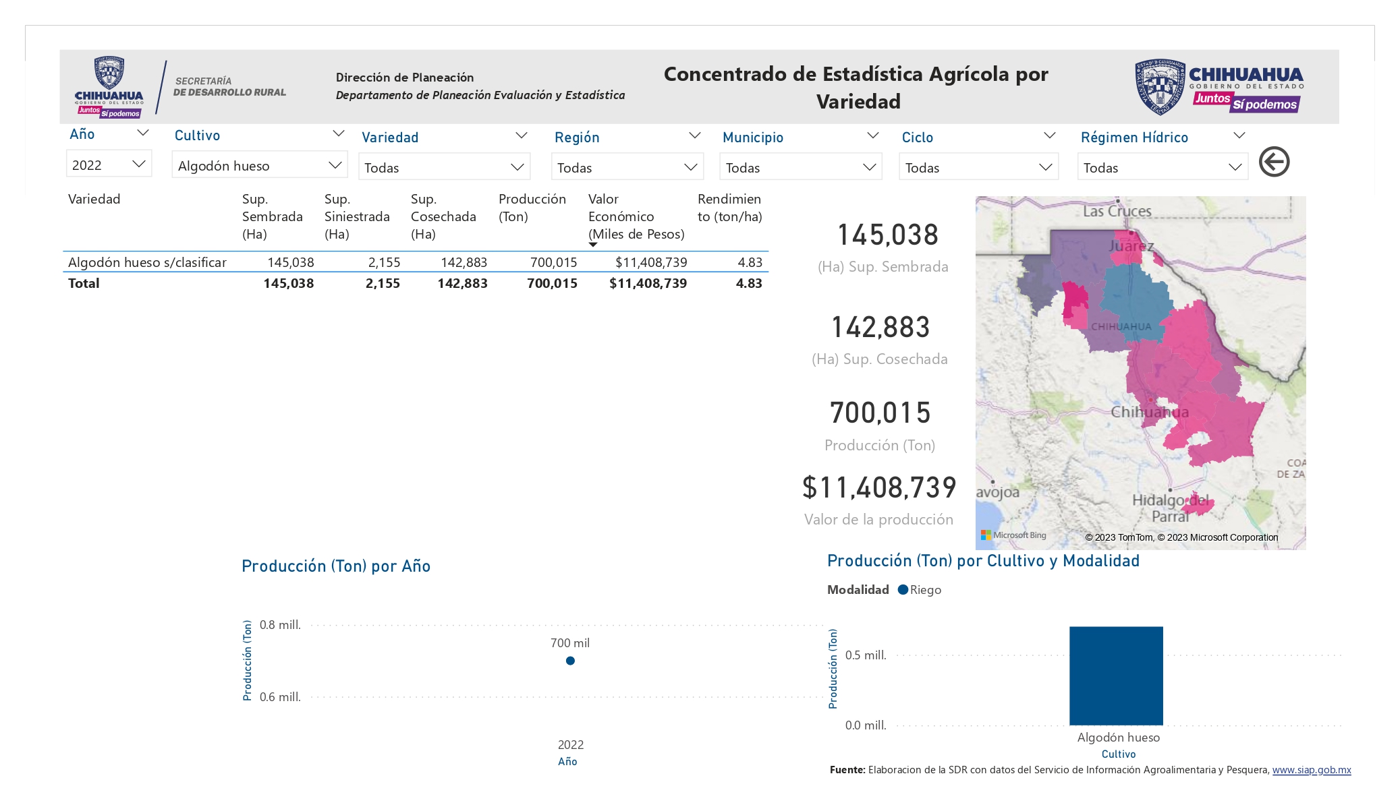Click the Algodón hueso axis label under bar
This screenshot has height=809, width=1400.
click(x=1119, y=738)
